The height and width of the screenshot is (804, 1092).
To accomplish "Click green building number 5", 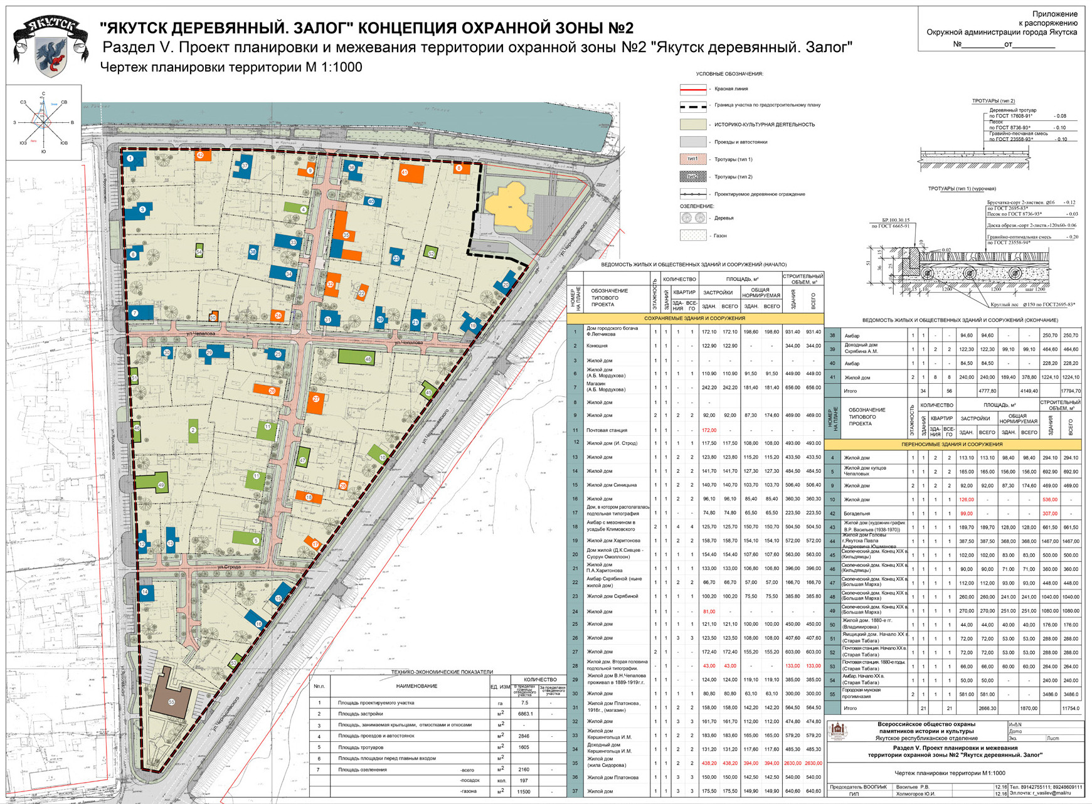I will pos(248,537).
